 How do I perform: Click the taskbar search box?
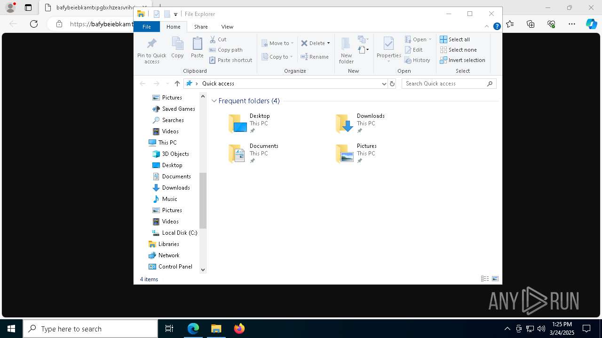pos(90,329)
